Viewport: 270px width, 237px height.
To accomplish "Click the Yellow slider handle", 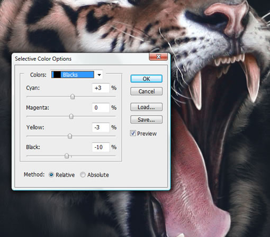I will coord(70,136).
